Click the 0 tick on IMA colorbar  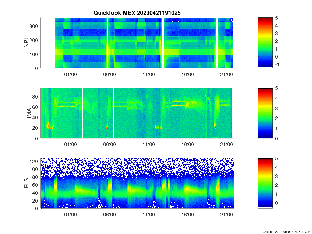pos(276,138)
